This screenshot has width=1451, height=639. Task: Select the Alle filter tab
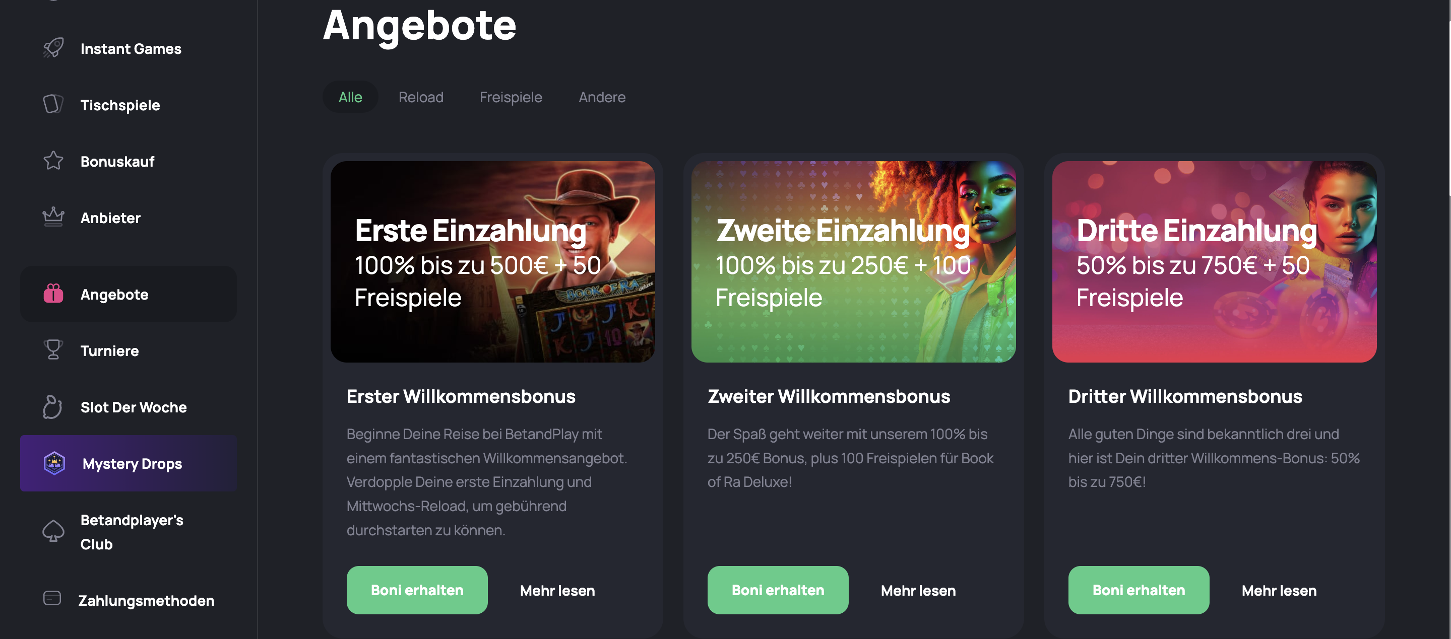350,97
